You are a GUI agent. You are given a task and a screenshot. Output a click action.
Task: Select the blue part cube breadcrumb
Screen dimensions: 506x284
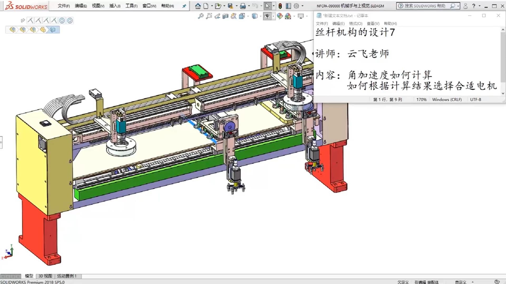pos(53,30)
